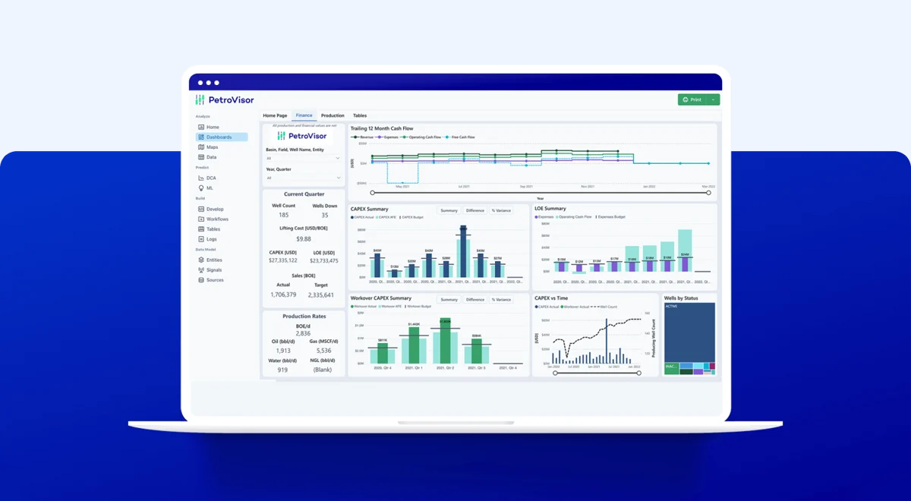Image resolution: width=911 pixels, height=501 pixels.
Task: Click Difference in CAPEX Summary
Action: click(x=475, y=210)
